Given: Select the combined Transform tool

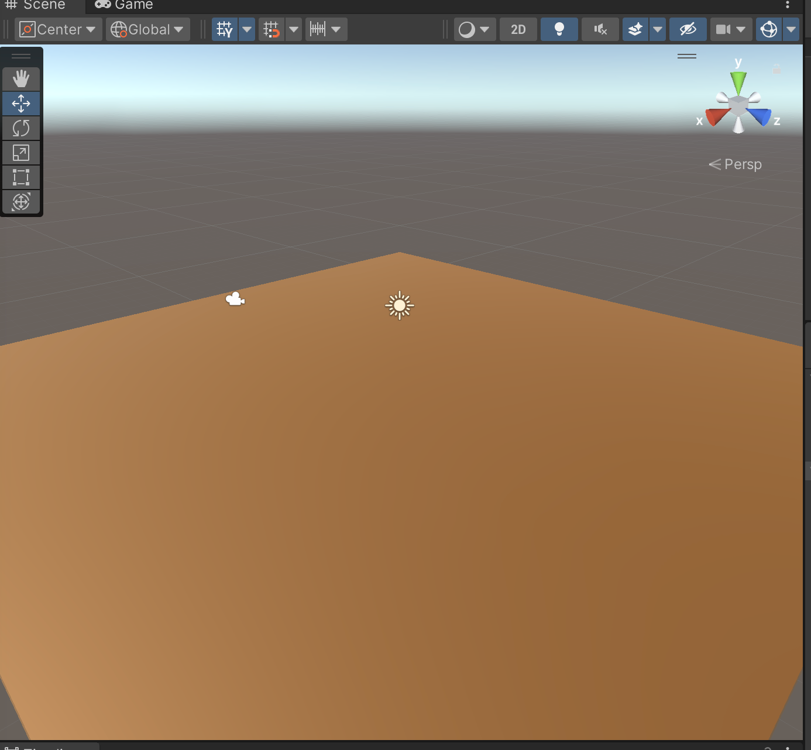Looking at the screenshot, I should [x=21, y=202].
